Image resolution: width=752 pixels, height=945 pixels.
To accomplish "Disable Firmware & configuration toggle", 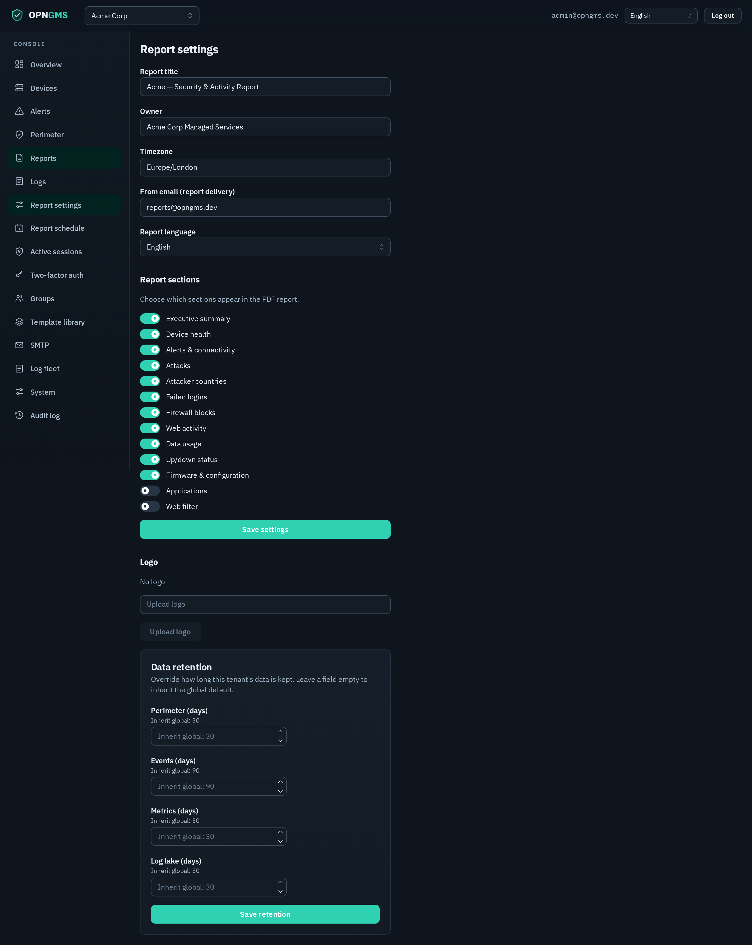I will click(x=150, y=475).
